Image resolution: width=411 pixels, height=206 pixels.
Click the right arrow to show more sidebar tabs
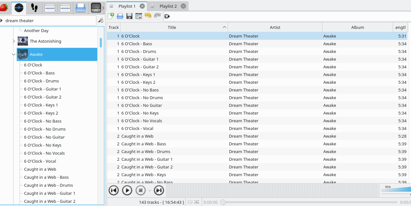point(103,8)
